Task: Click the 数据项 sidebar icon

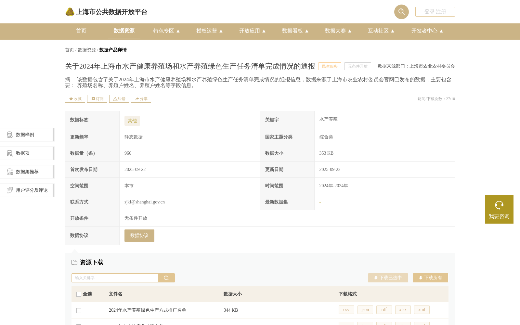Action: (10, 153)
